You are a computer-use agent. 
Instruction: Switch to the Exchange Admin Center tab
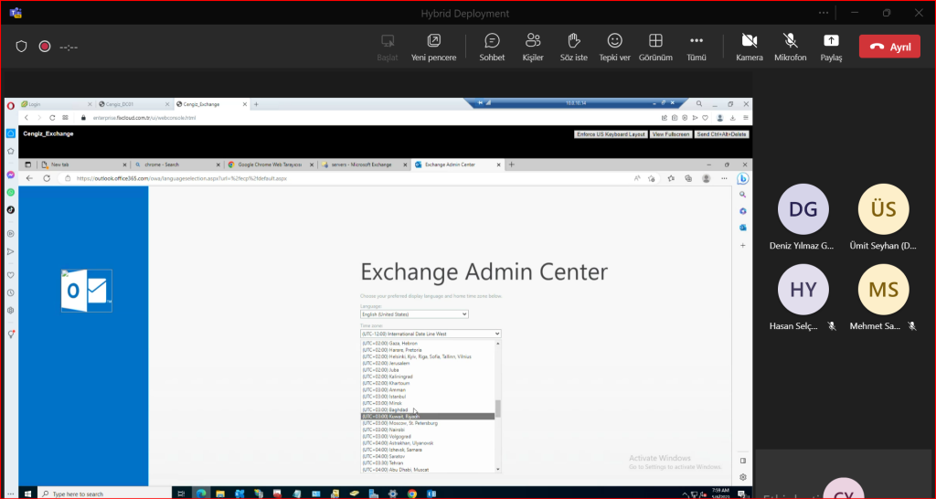pyautogui.click(x=456, y=165)
